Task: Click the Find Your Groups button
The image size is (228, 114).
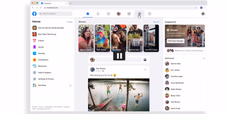Action: click(176, 41)
